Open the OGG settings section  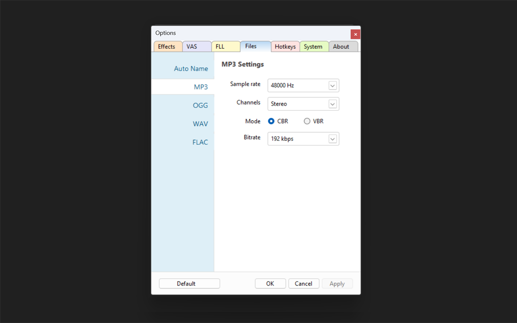click(200, 105)
